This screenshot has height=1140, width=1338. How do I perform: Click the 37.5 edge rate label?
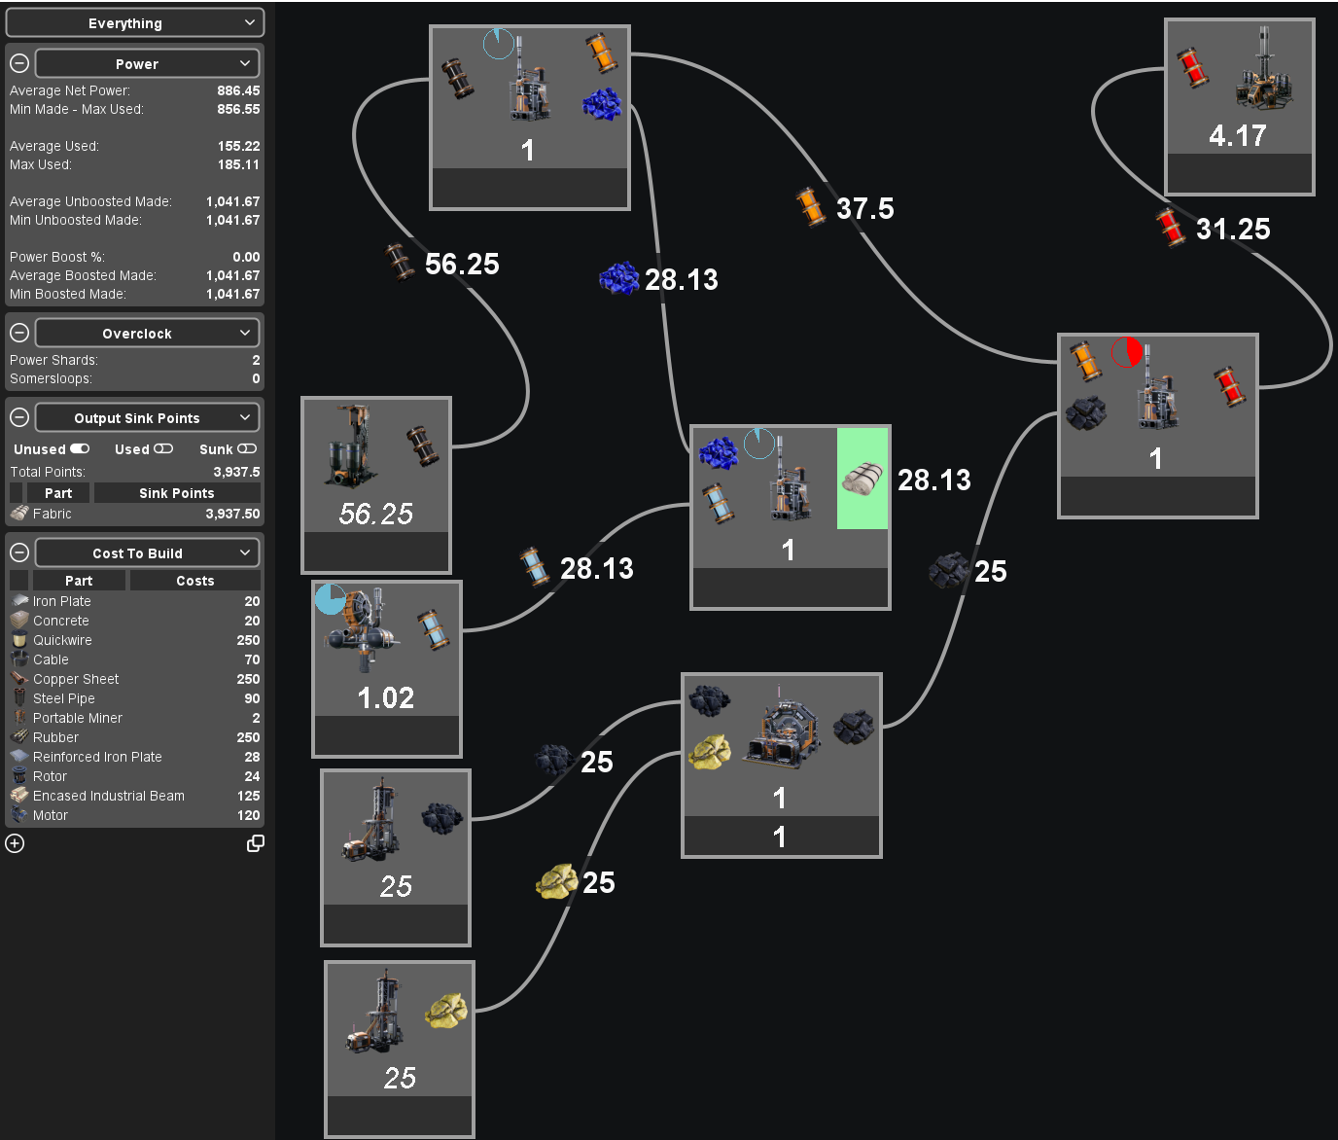pyautogui.click(x=864, y=208)
